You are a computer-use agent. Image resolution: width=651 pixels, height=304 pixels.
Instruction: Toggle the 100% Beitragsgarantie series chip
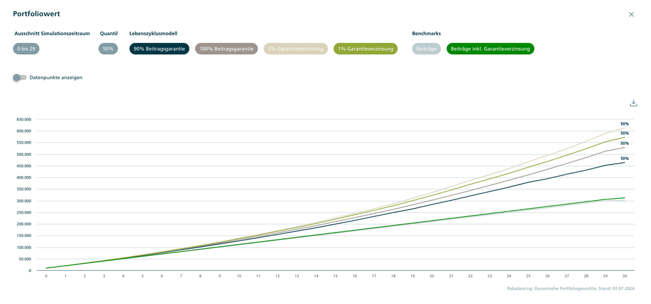click(227, 49)
